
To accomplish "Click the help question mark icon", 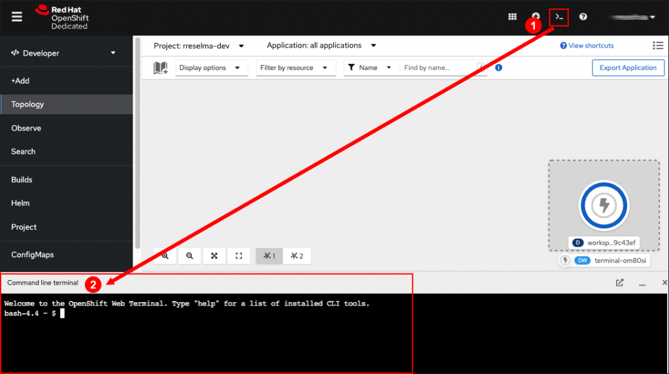I will click(x=583, y=17).
